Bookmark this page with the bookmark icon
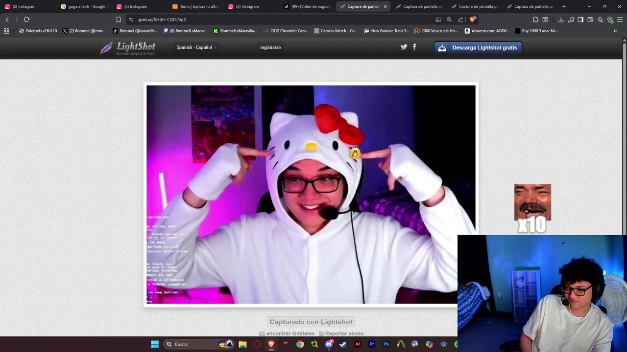This screenshot has width=627, height=352. click(x=119, y=20)
